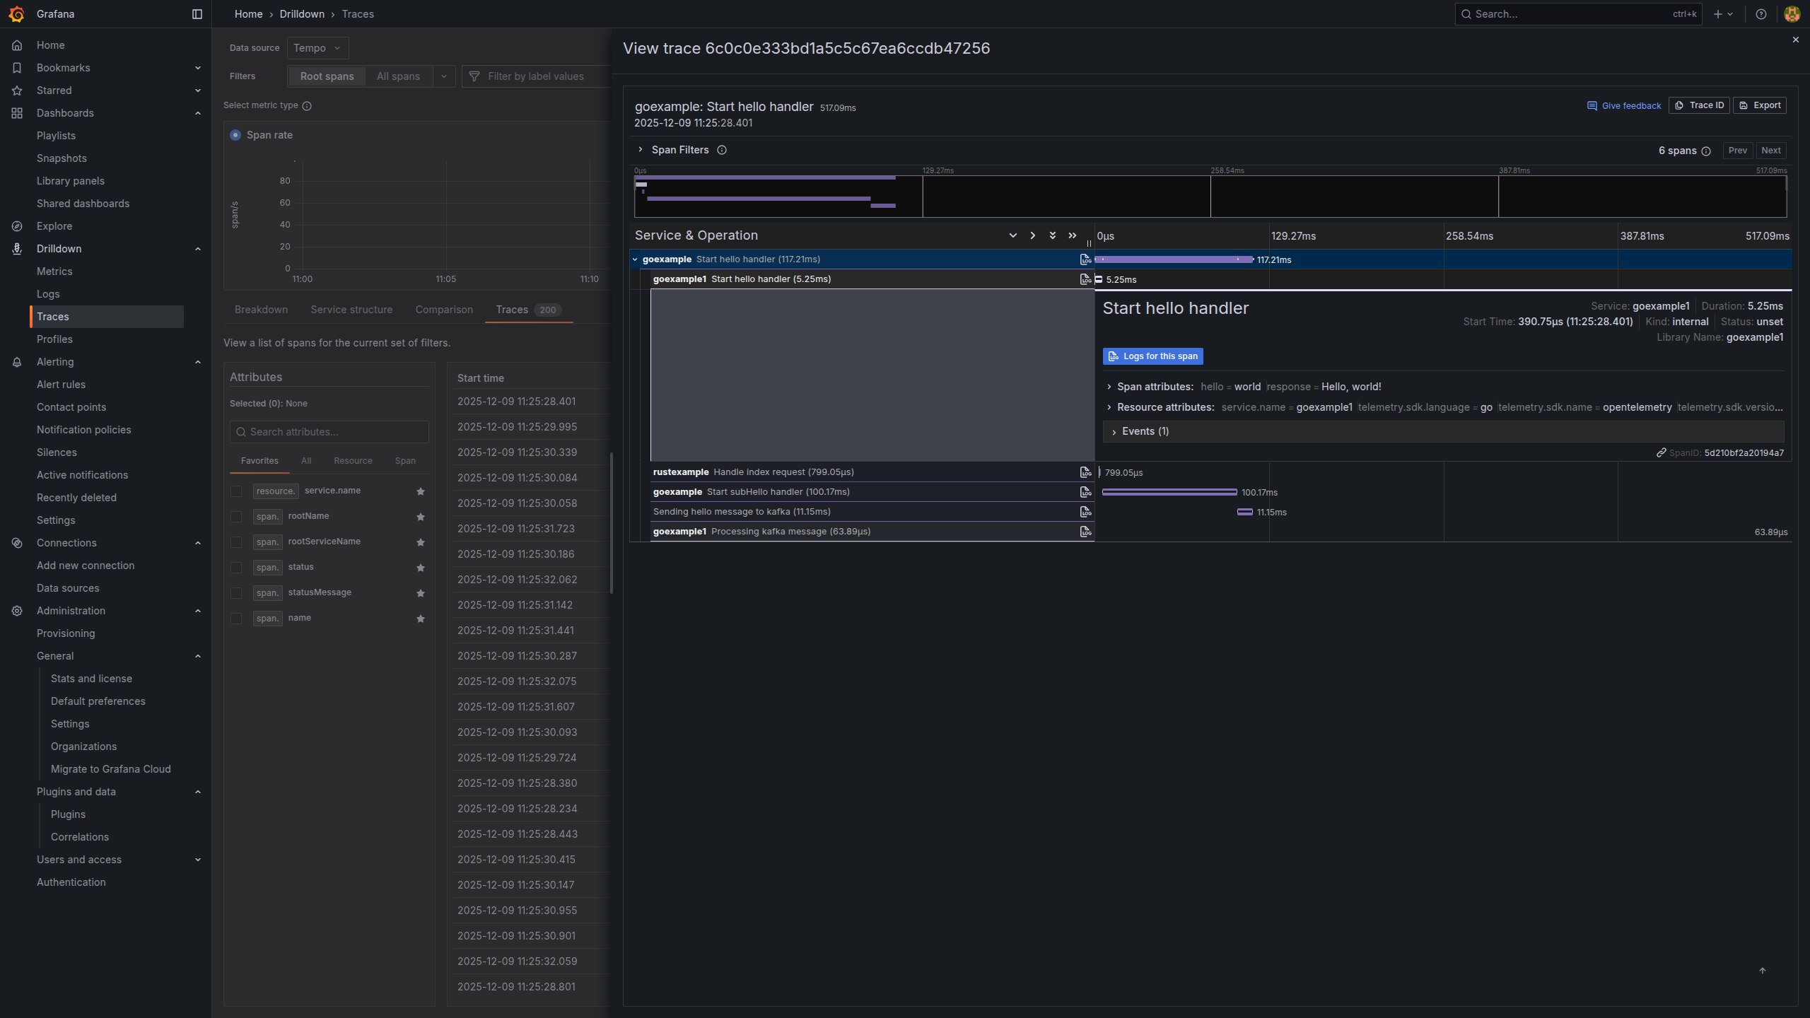The height and width of the screenshot is (1018, 1810).
Task: Open the help question mark icon
Action: pyautogui.click(x=1761, y=14)
